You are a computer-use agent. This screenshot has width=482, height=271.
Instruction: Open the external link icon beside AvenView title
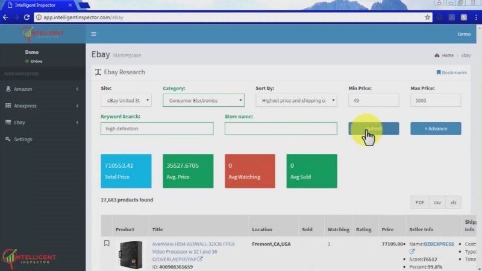200,259
